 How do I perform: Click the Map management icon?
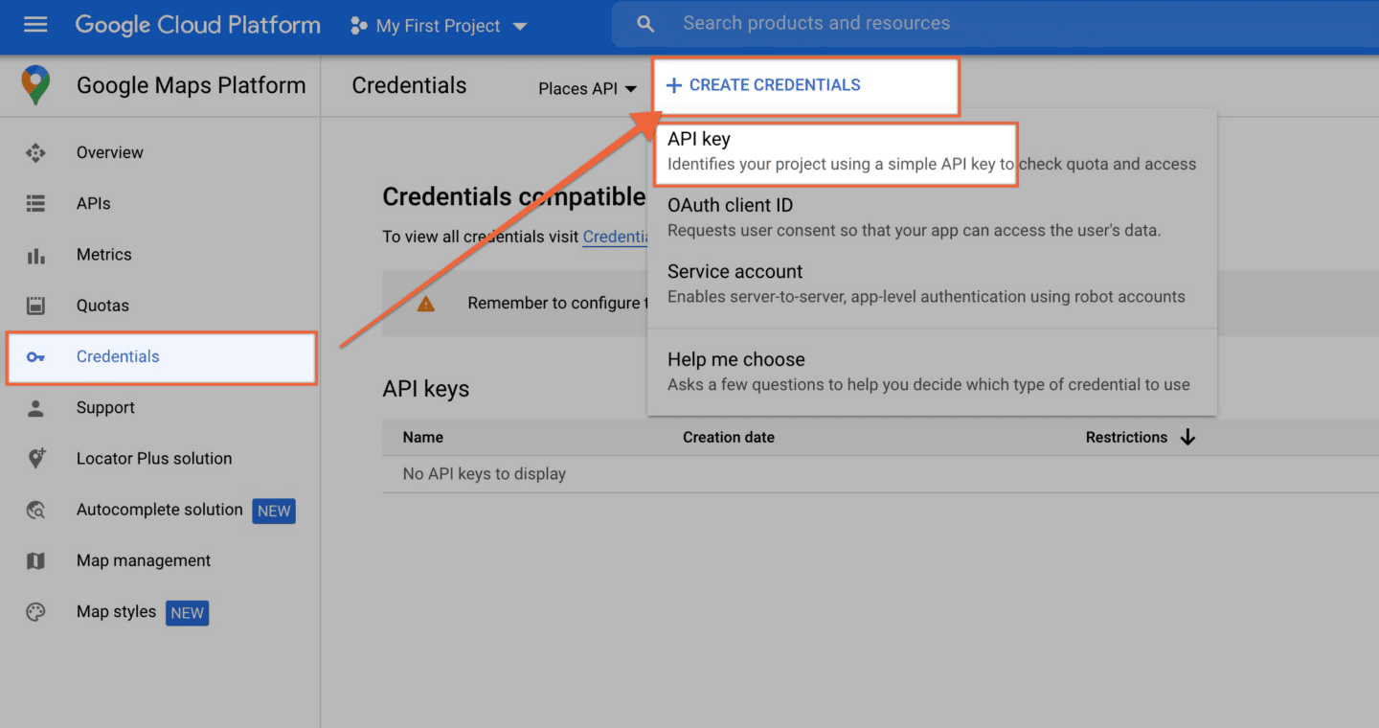(35, 560)
